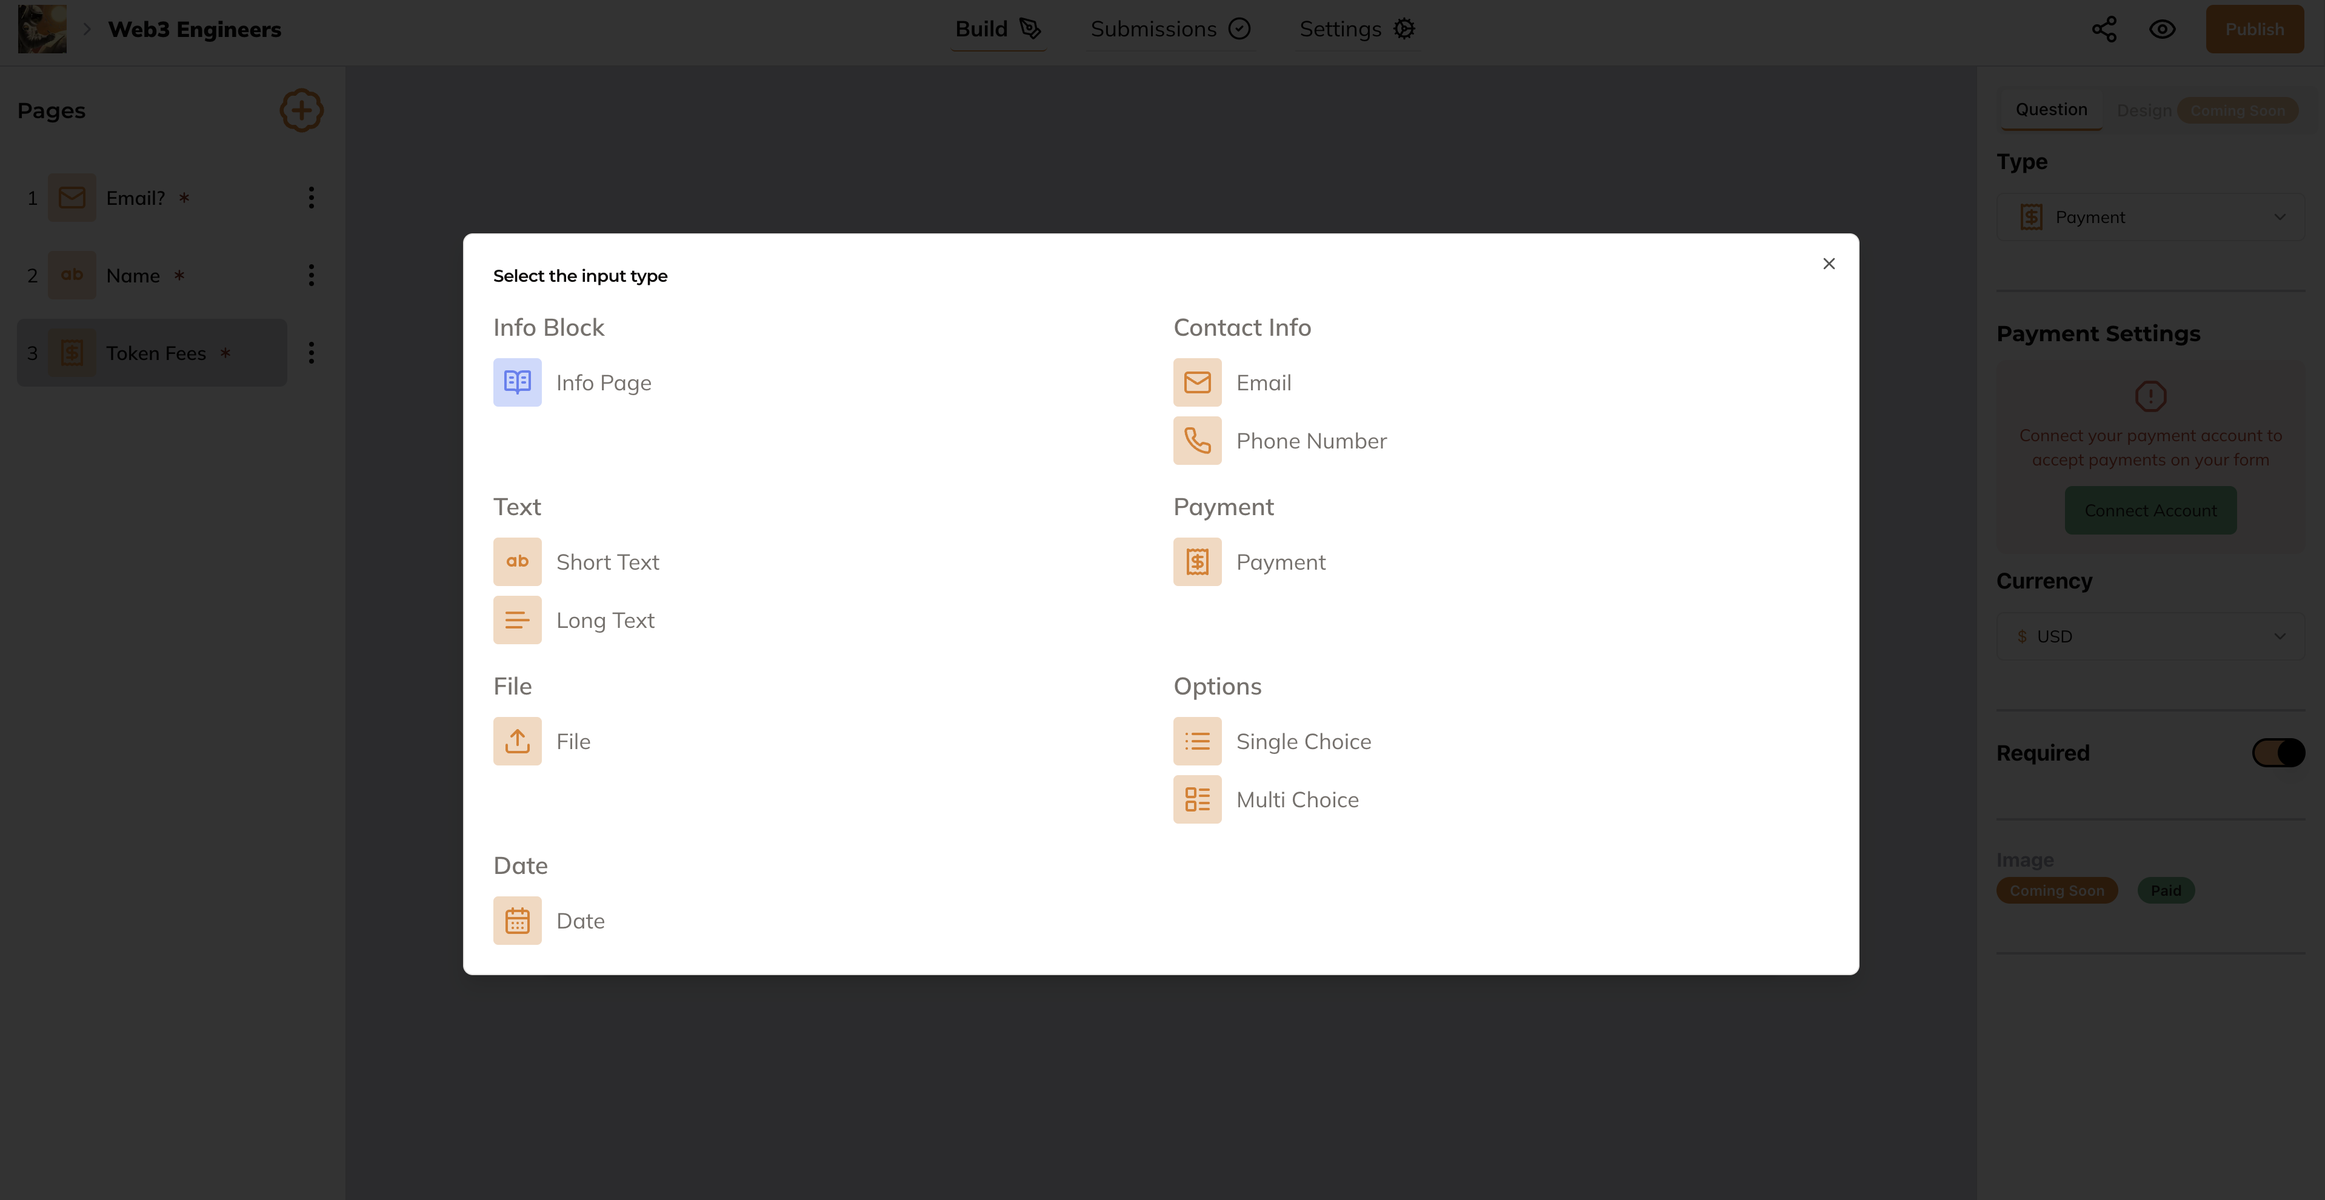Open options menu for Token Fees page
Screen dimensions: 2325x1200
point(312,353)
